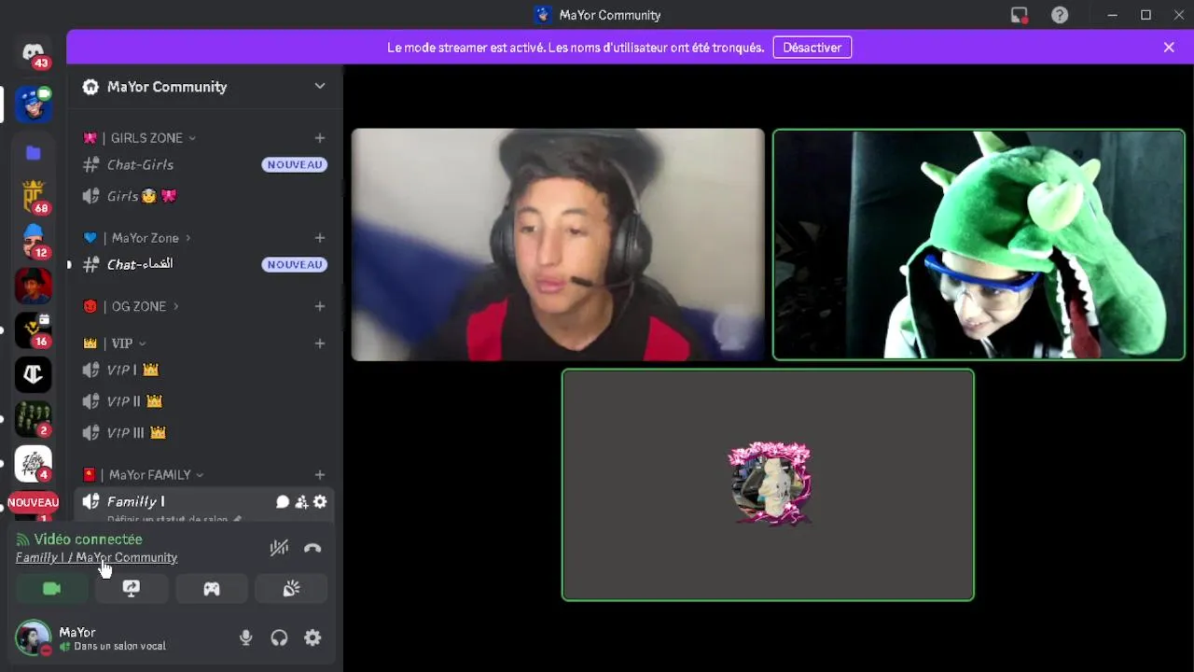Open the purple server folder icon

[34, 152]
